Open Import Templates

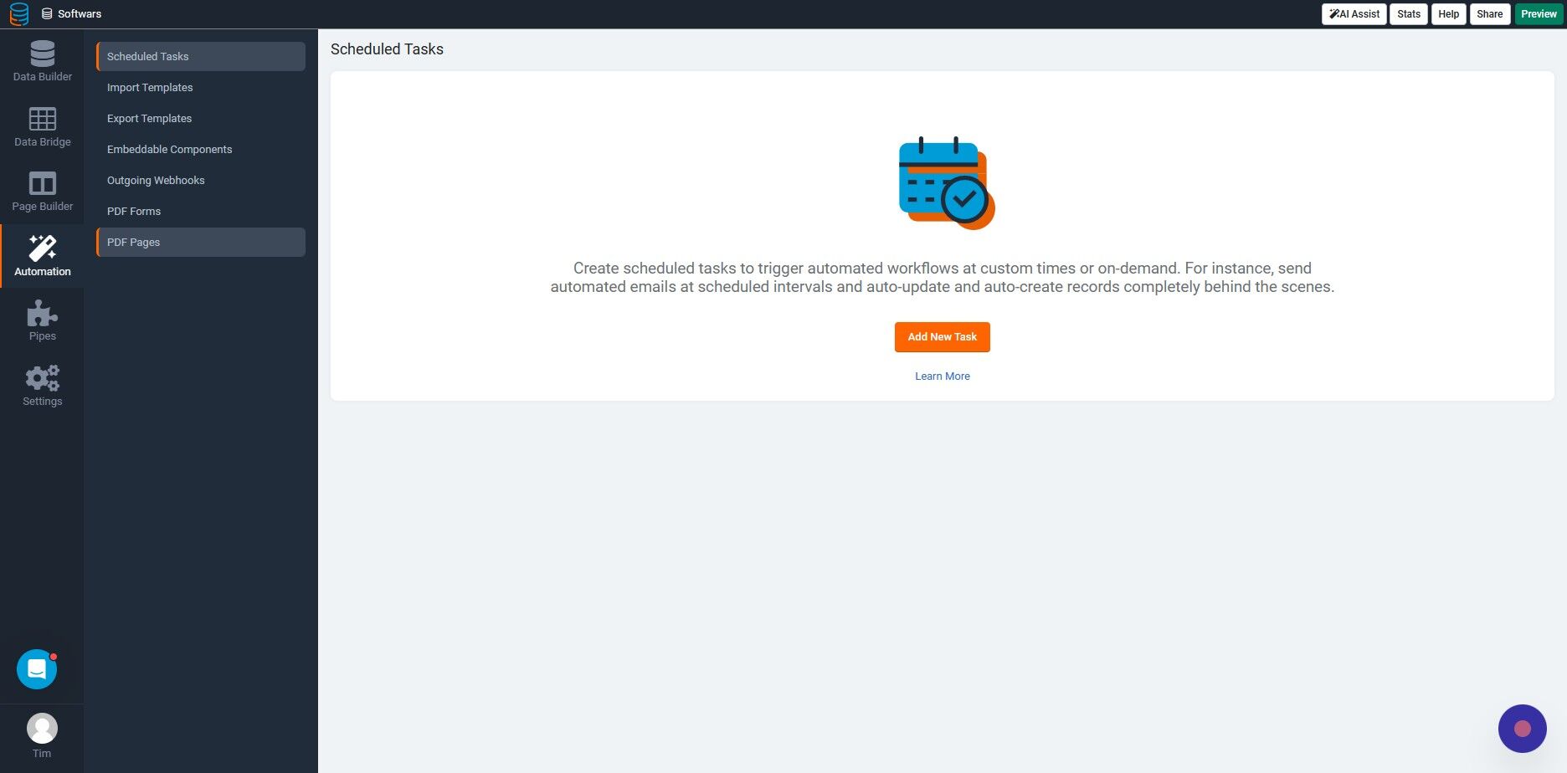point(150,87)
